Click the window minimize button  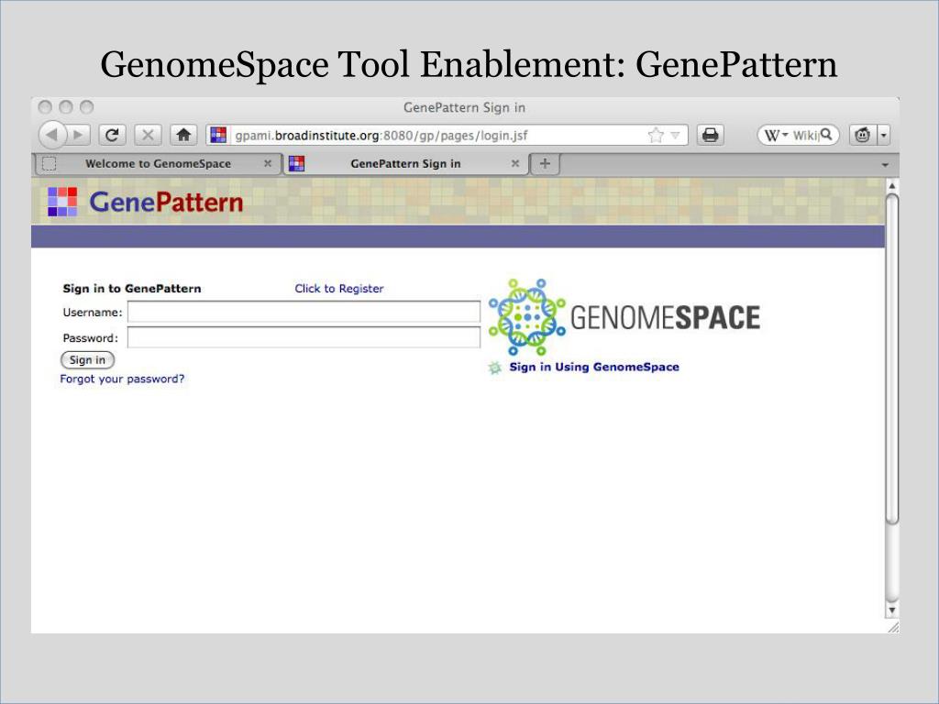click(66, 107)
